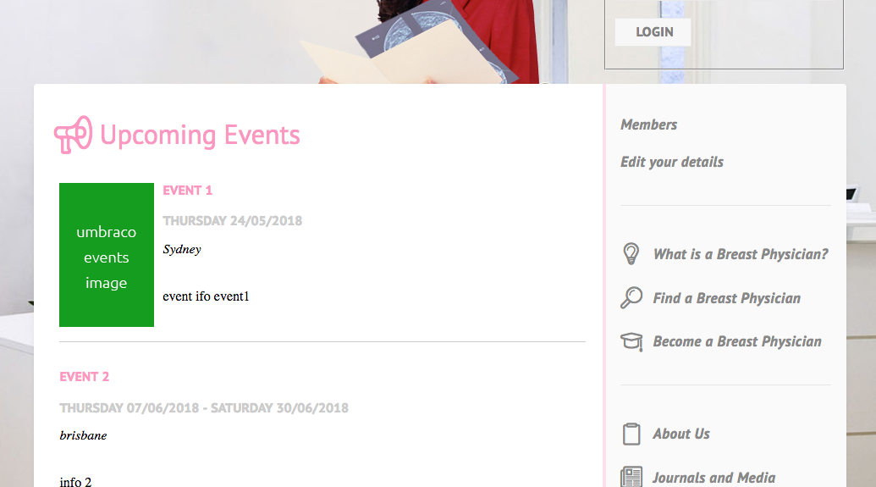Image resolution: width=876 pixels, height=487 pixels.
Task: Select Find a Breast Physician link
Action: (726, 298)
